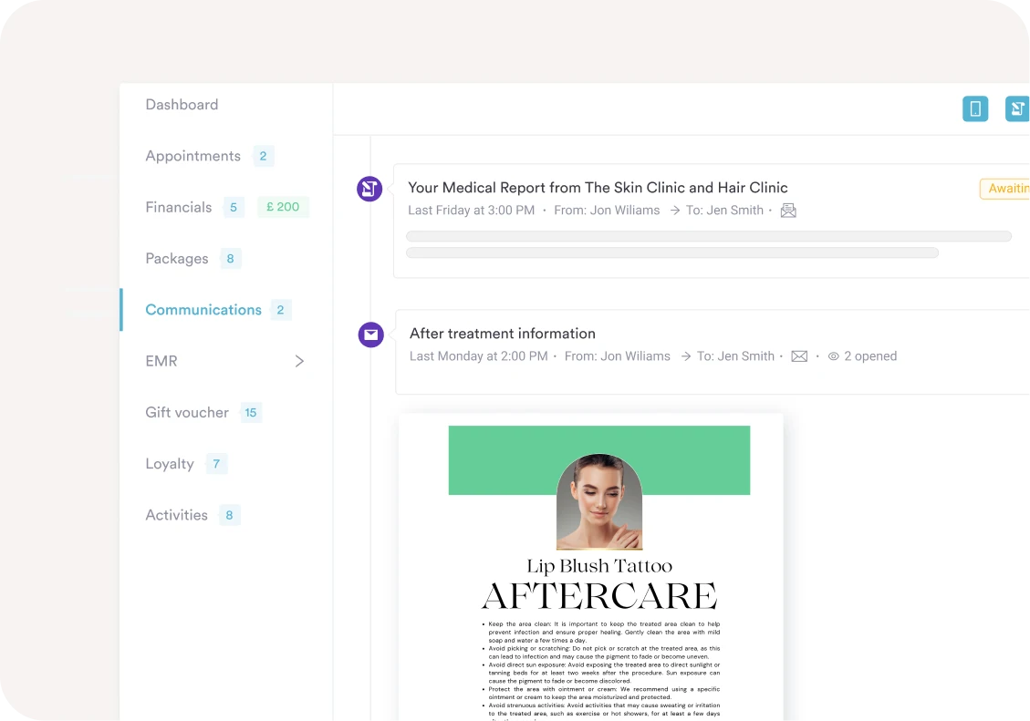The height and width of the screenshot is (721, 1030).
Task: Open Activities in the sidebar
Action: (176, 515)
